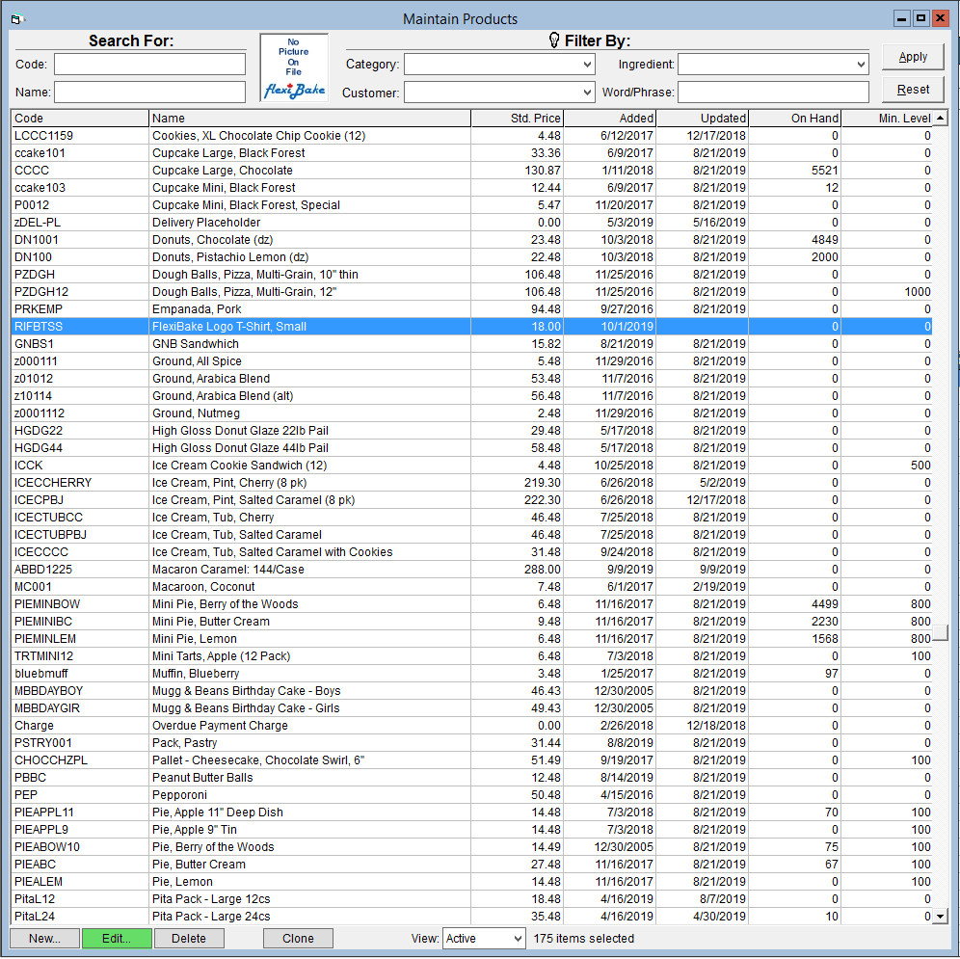Sort by the Std. Price column header
960x959 pixels.
(518, 119)
